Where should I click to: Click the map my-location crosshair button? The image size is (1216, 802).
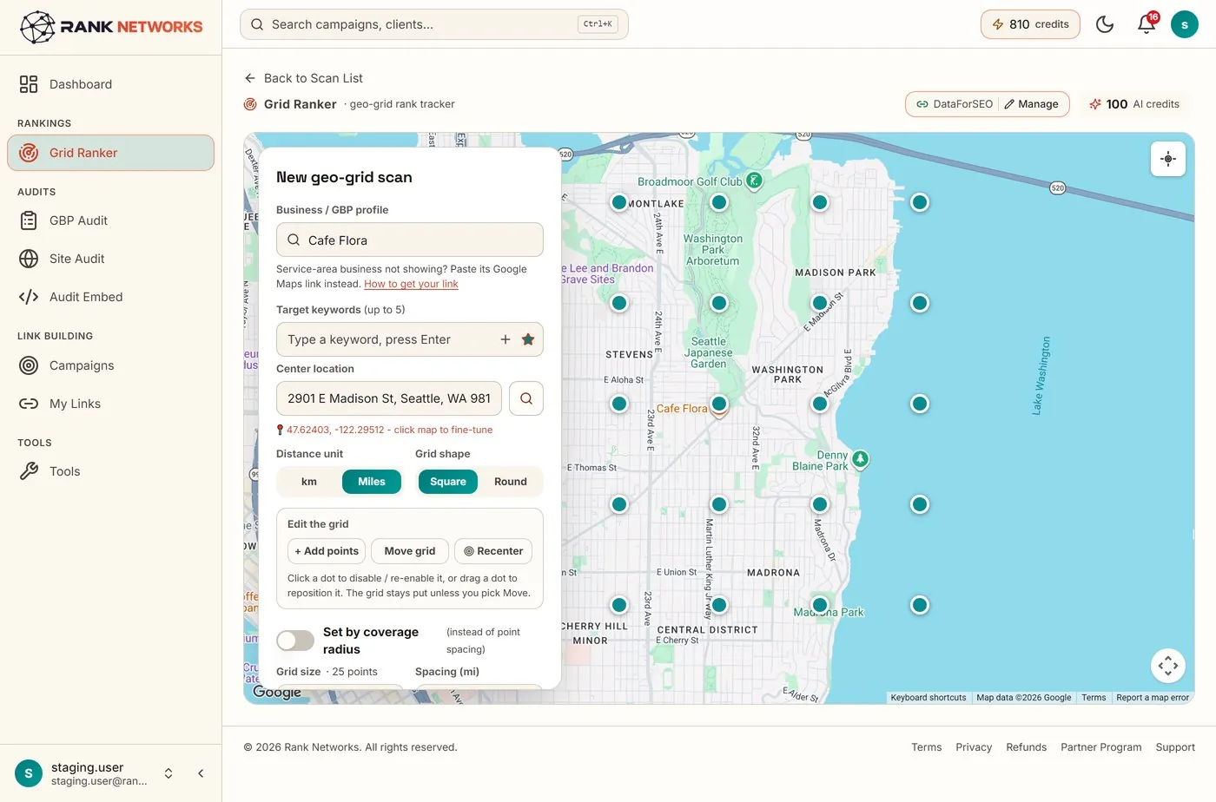coord(1168,159)
